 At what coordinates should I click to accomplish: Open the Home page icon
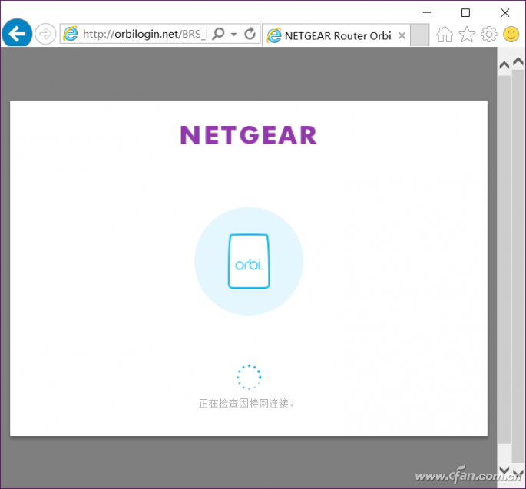[x=445, y=35]
